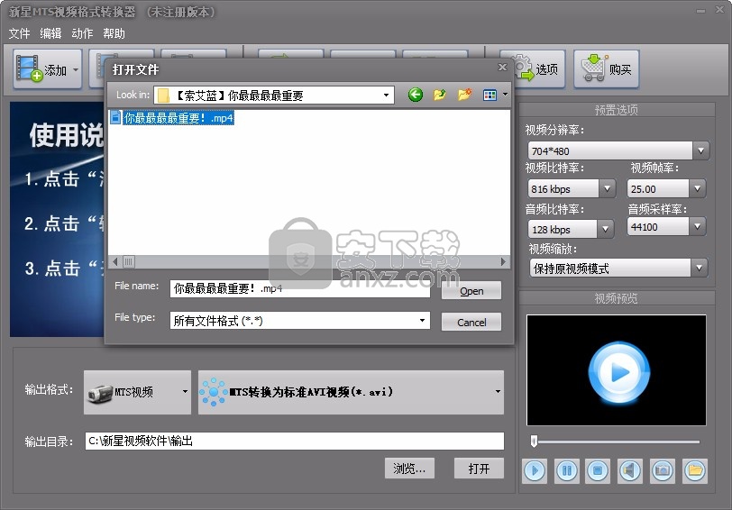Click the Open button

click(471, 291)
